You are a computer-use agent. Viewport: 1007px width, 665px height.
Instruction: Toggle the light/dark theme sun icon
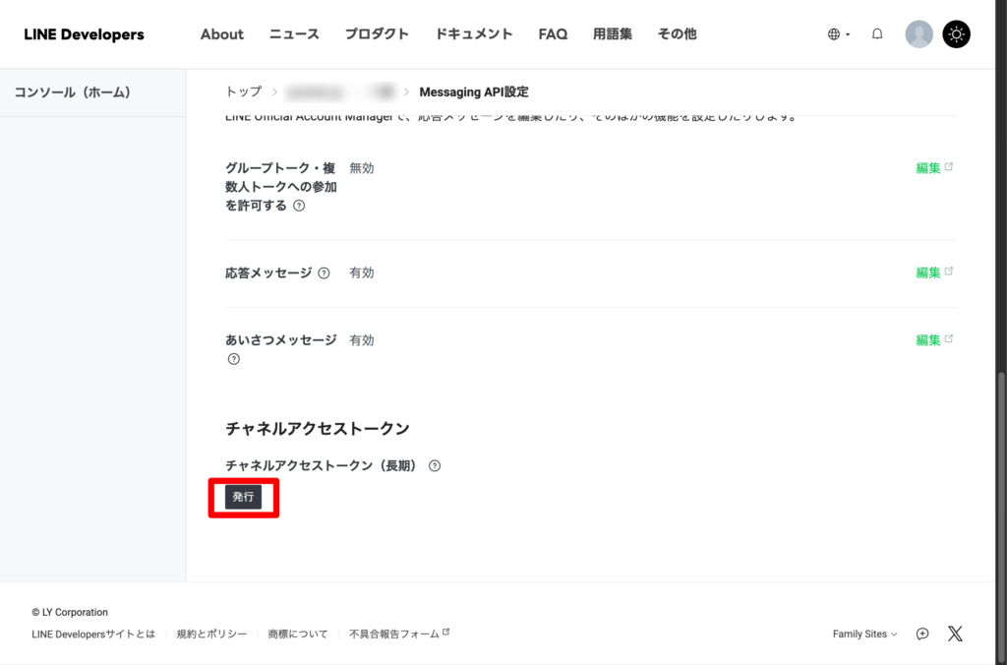click(956, 34)
